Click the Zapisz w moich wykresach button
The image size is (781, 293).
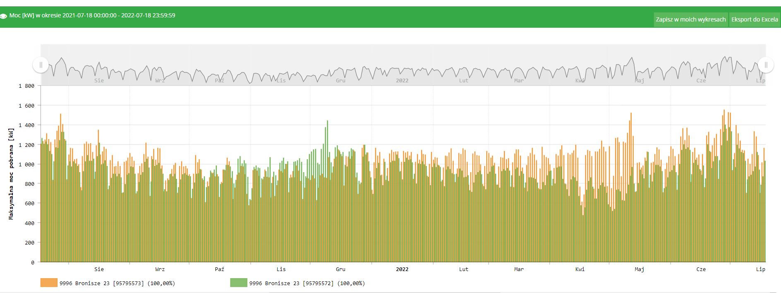691,19
